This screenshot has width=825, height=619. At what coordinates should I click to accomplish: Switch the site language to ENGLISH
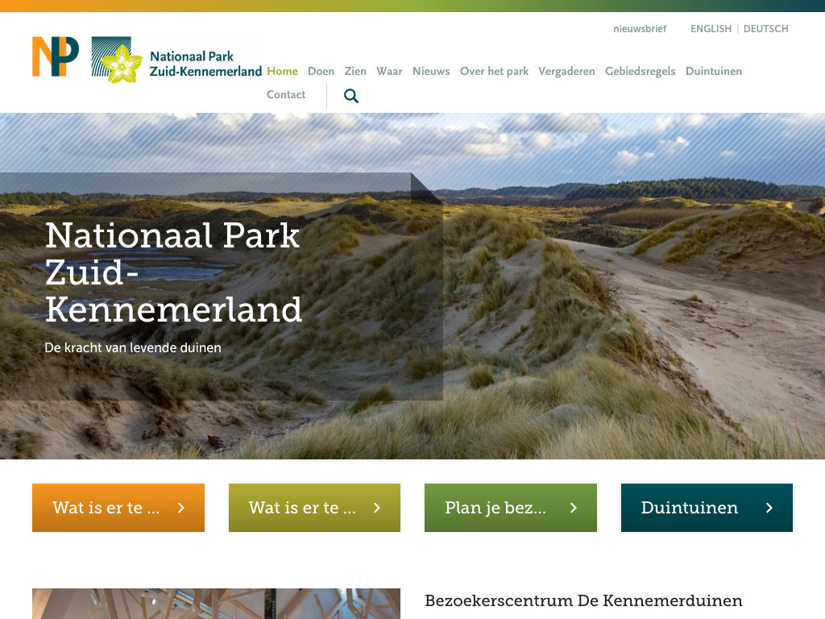[x=711, y=29]
